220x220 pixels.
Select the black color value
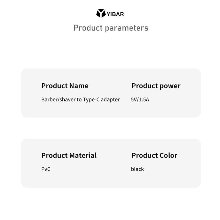[x=137, y=169]
